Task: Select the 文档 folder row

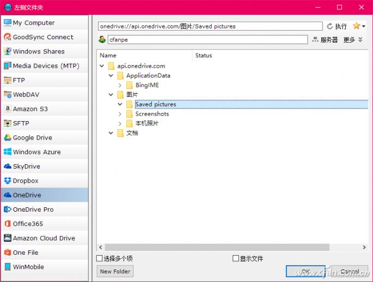Action: point(132,133)
